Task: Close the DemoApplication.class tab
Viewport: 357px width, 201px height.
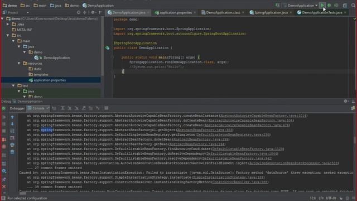Action: (x=243, y=12)
